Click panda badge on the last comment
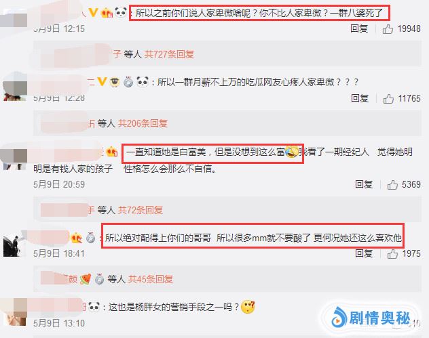429x338 pixels. 94,307
